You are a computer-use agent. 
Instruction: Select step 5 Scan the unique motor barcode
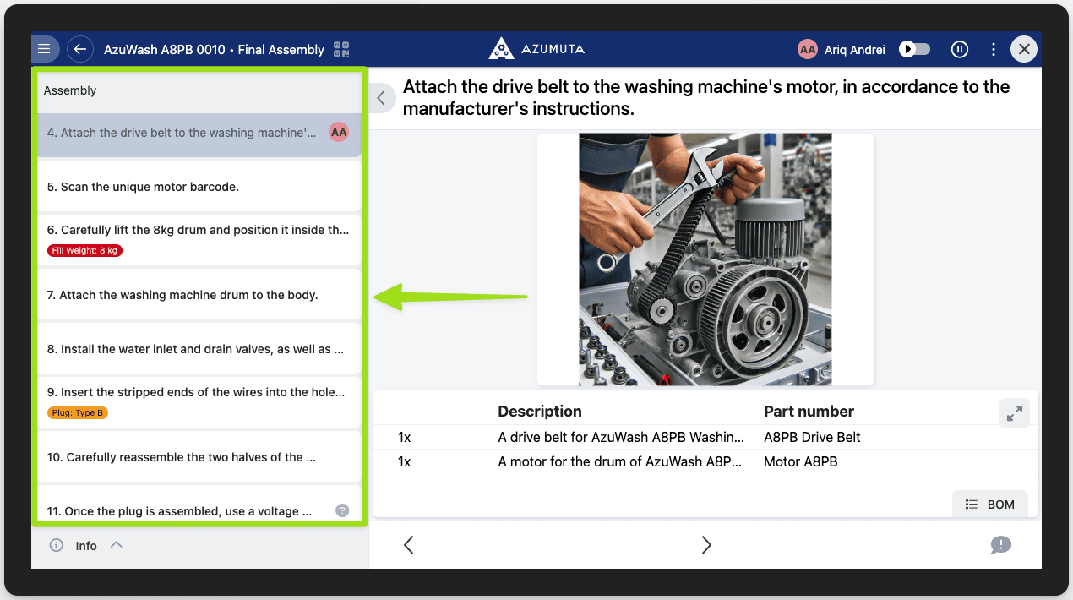[x=199, y=187]
